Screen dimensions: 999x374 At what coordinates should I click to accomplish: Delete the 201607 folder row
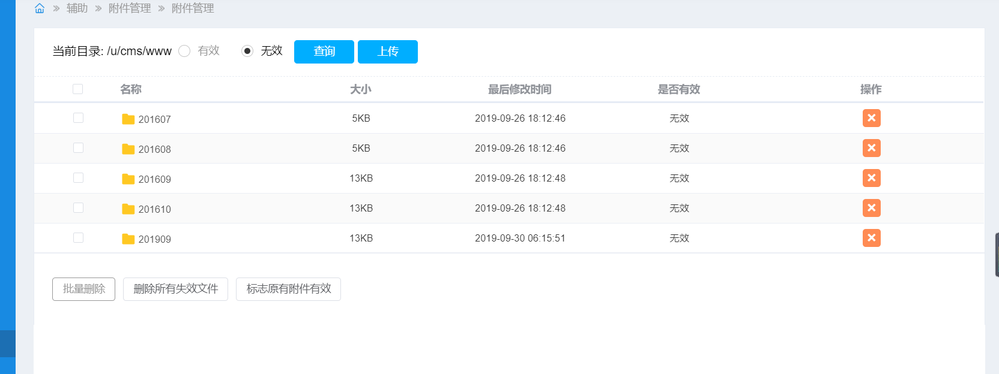tap(871, 118)
